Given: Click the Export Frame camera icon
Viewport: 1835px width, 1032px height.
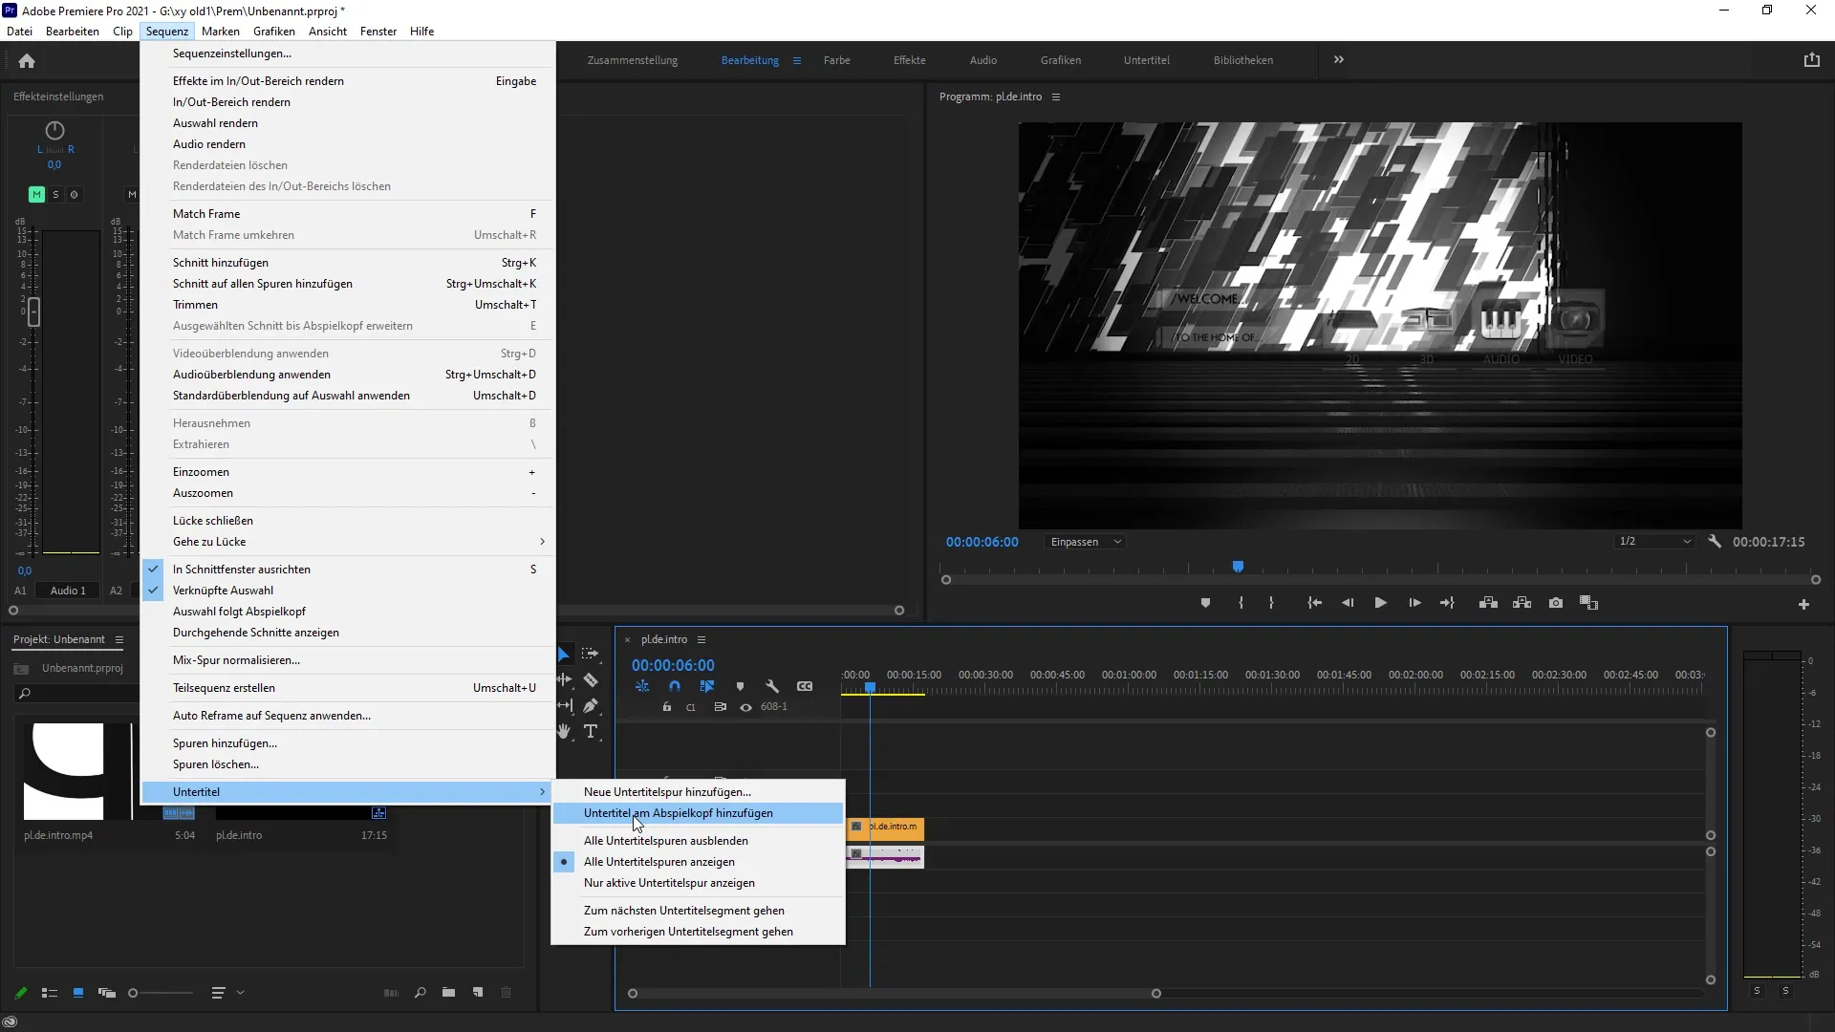Looking at the screenshot, I should [x=1556, y=603].
